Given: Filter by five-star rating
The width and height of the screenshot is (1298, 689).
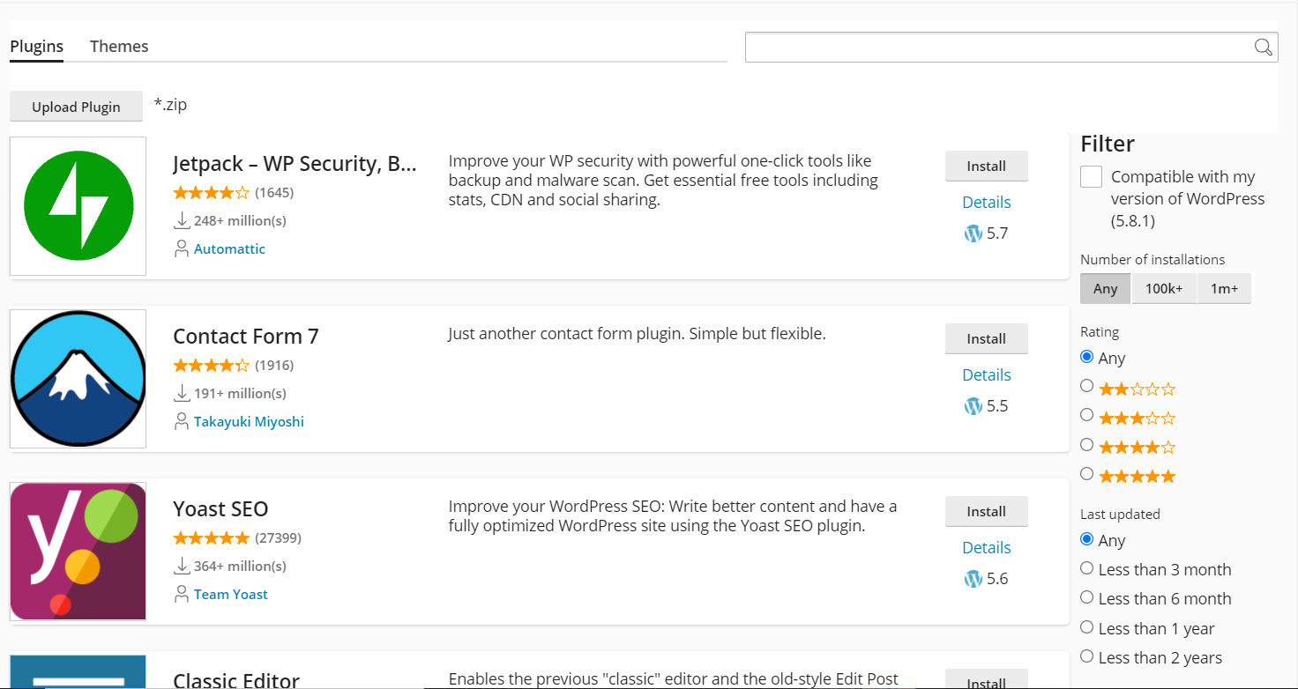Looking at the screenshot, I should pos(1086,474).
